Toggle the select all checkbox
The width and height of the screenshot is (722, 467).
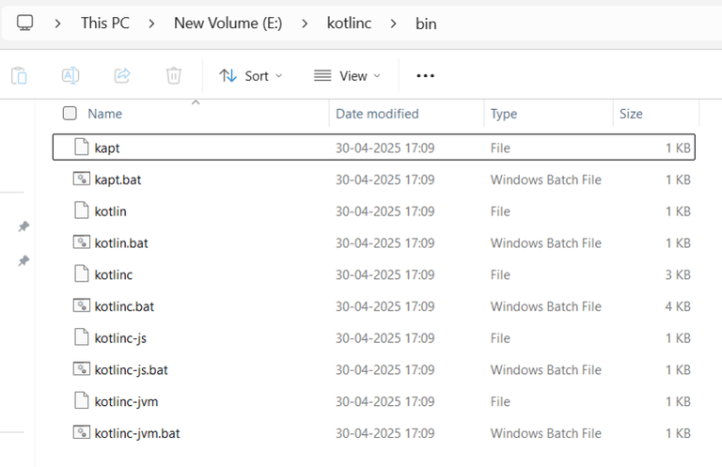point(70,114)
